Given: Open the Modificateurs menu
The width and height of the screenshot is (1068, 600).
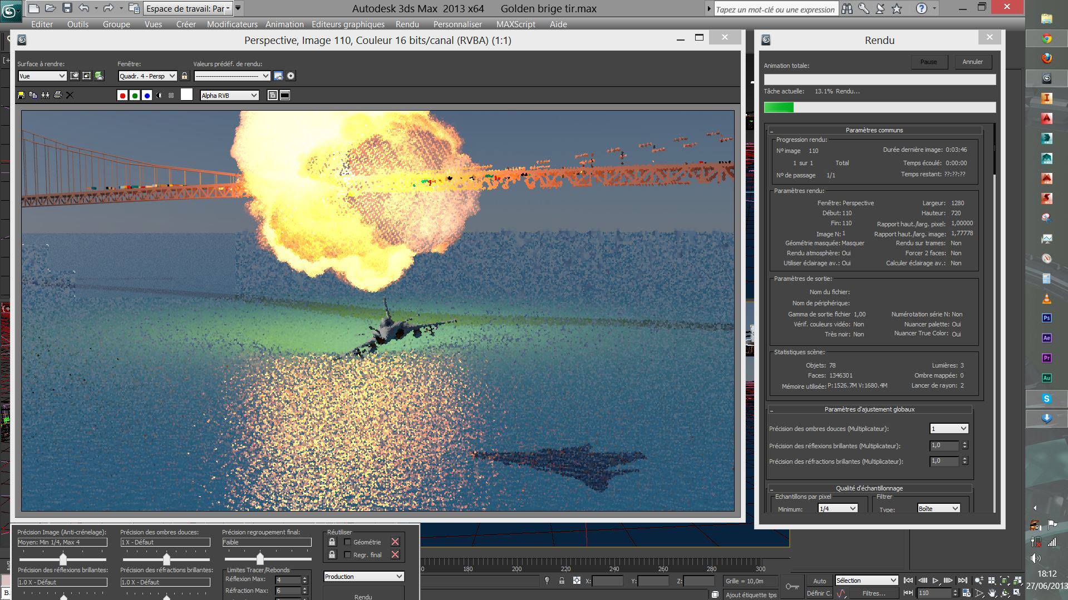Looking at the screenshot, I should (232, 24).
